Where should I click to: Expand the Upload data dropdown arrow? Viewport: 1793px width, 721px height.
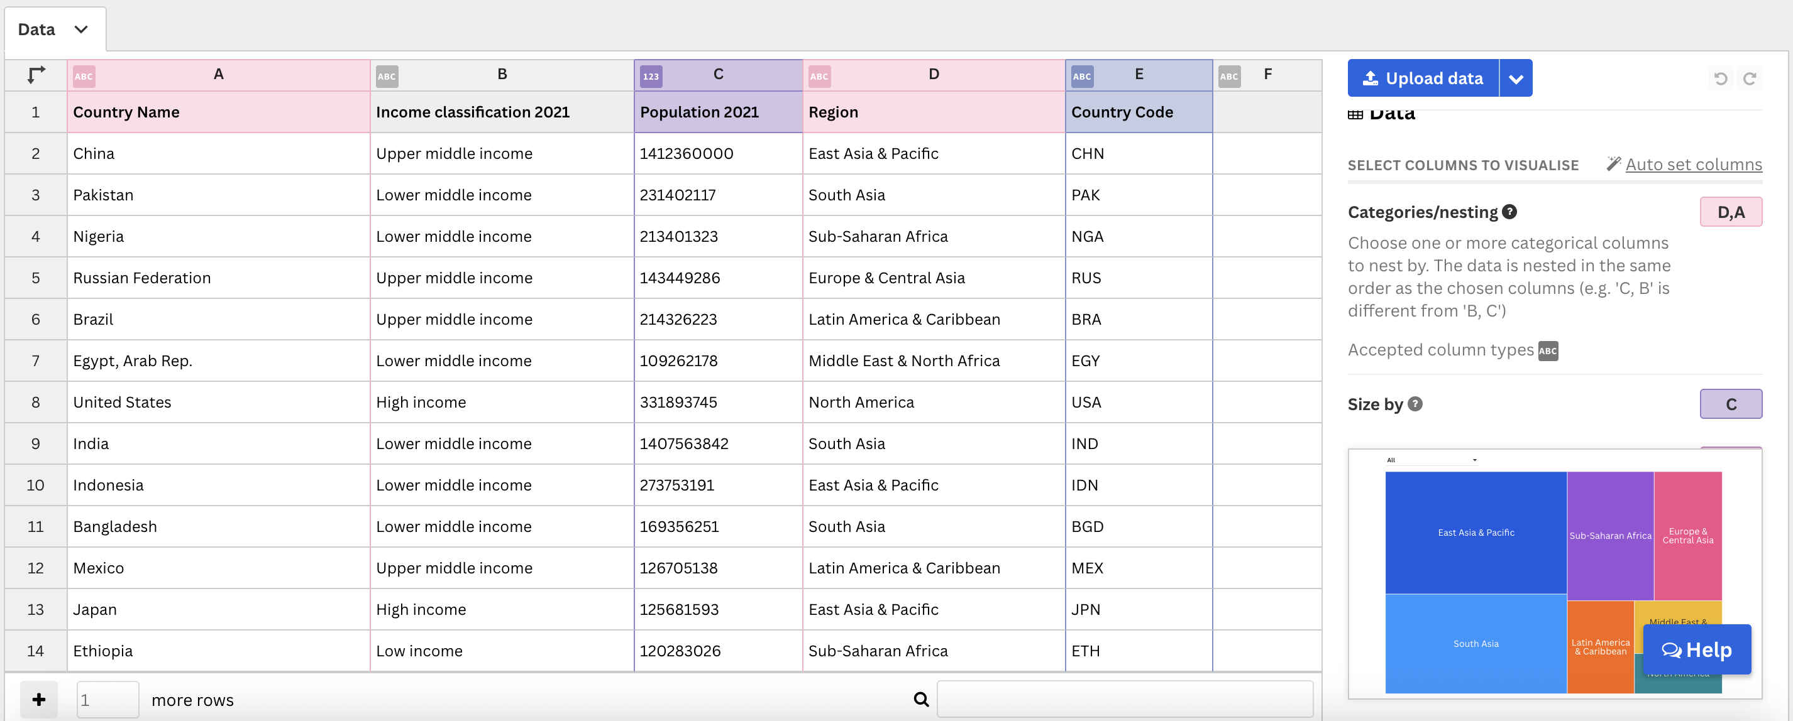click(x=1515, y=79)
